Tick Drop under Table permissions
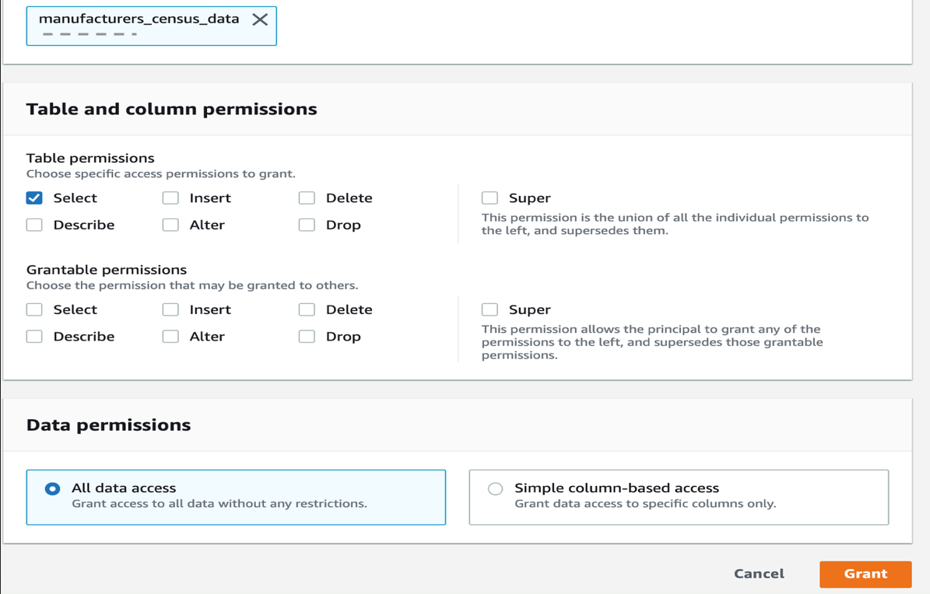This screenshot has height=594, width=930. tap(307, 225)
